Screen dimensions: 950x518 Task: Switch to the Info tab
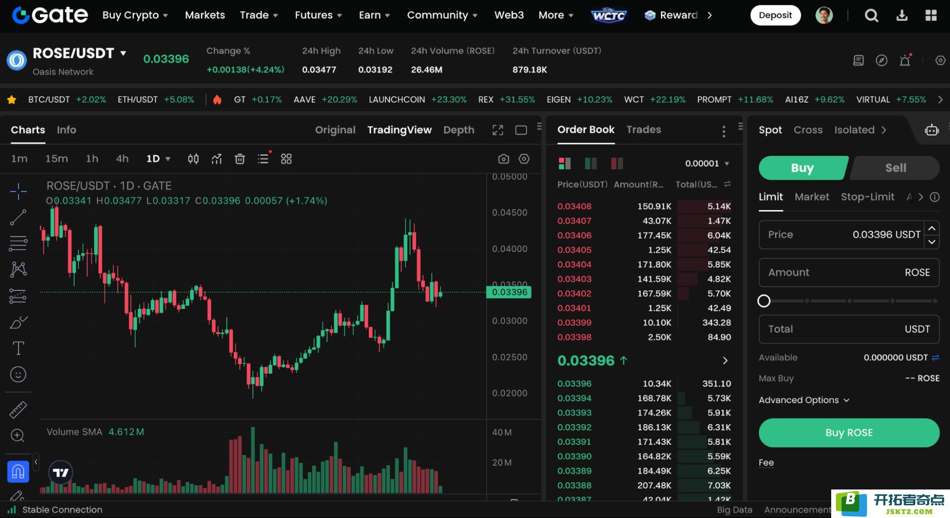pos(67,130)
